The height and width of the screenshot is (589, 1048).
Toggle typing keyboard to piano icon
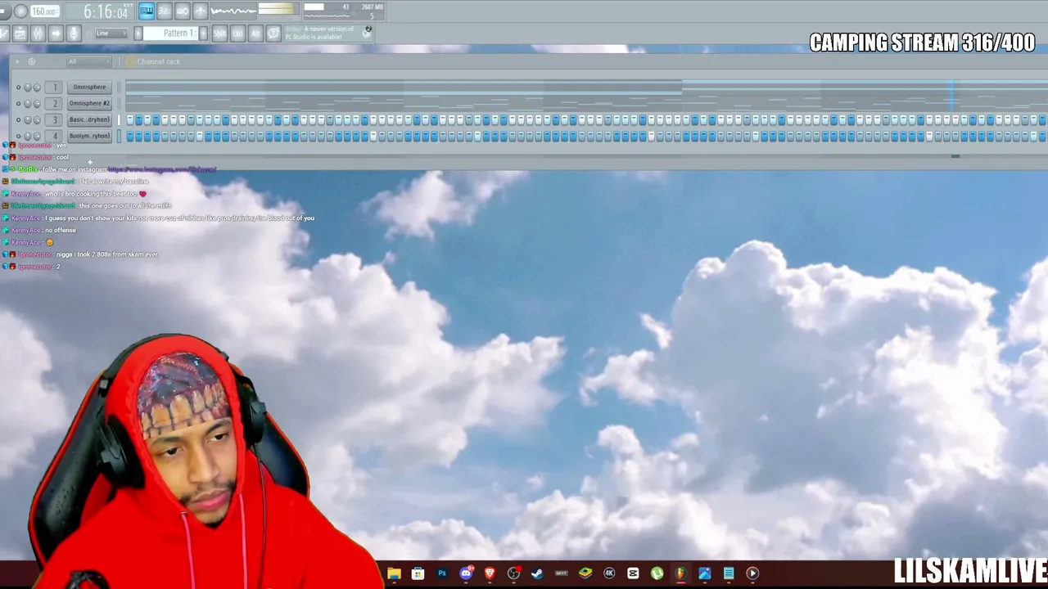(x=147, y=11)
